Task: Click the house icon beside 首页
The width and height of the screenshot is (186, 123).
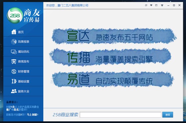Action: click(14, 32)
